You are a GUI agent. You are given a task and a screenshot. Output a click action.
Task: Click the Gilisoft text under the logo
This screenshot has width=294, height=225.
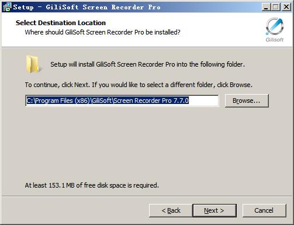(275, 40)
